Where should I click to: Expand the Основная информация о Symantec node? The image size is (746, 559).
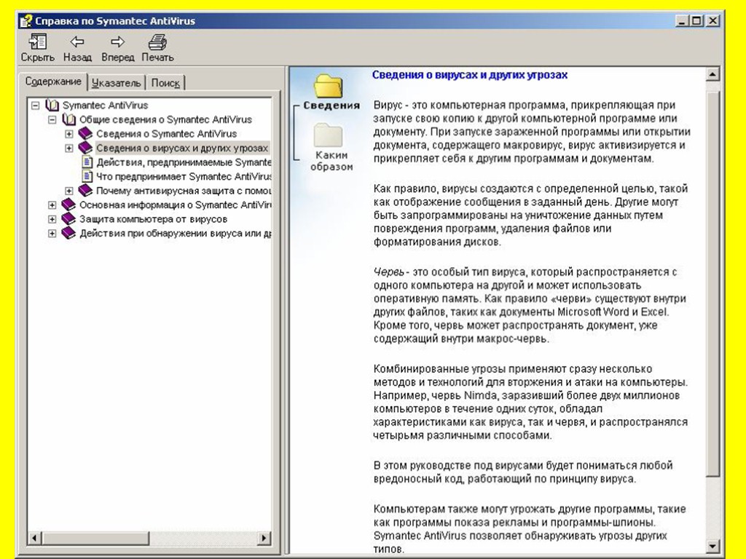click(x=52, y=205)
